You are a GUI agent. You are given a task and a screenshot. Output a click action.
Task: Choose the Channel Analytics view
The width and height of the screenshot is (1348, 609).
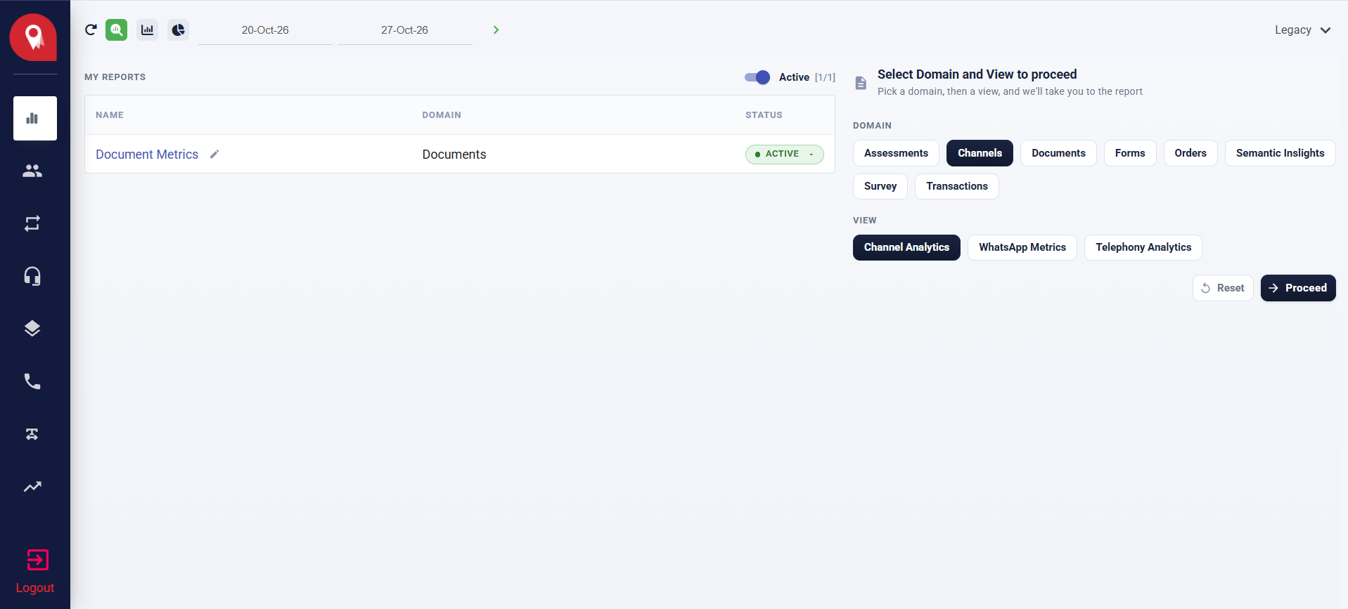[x=906, y=247]
